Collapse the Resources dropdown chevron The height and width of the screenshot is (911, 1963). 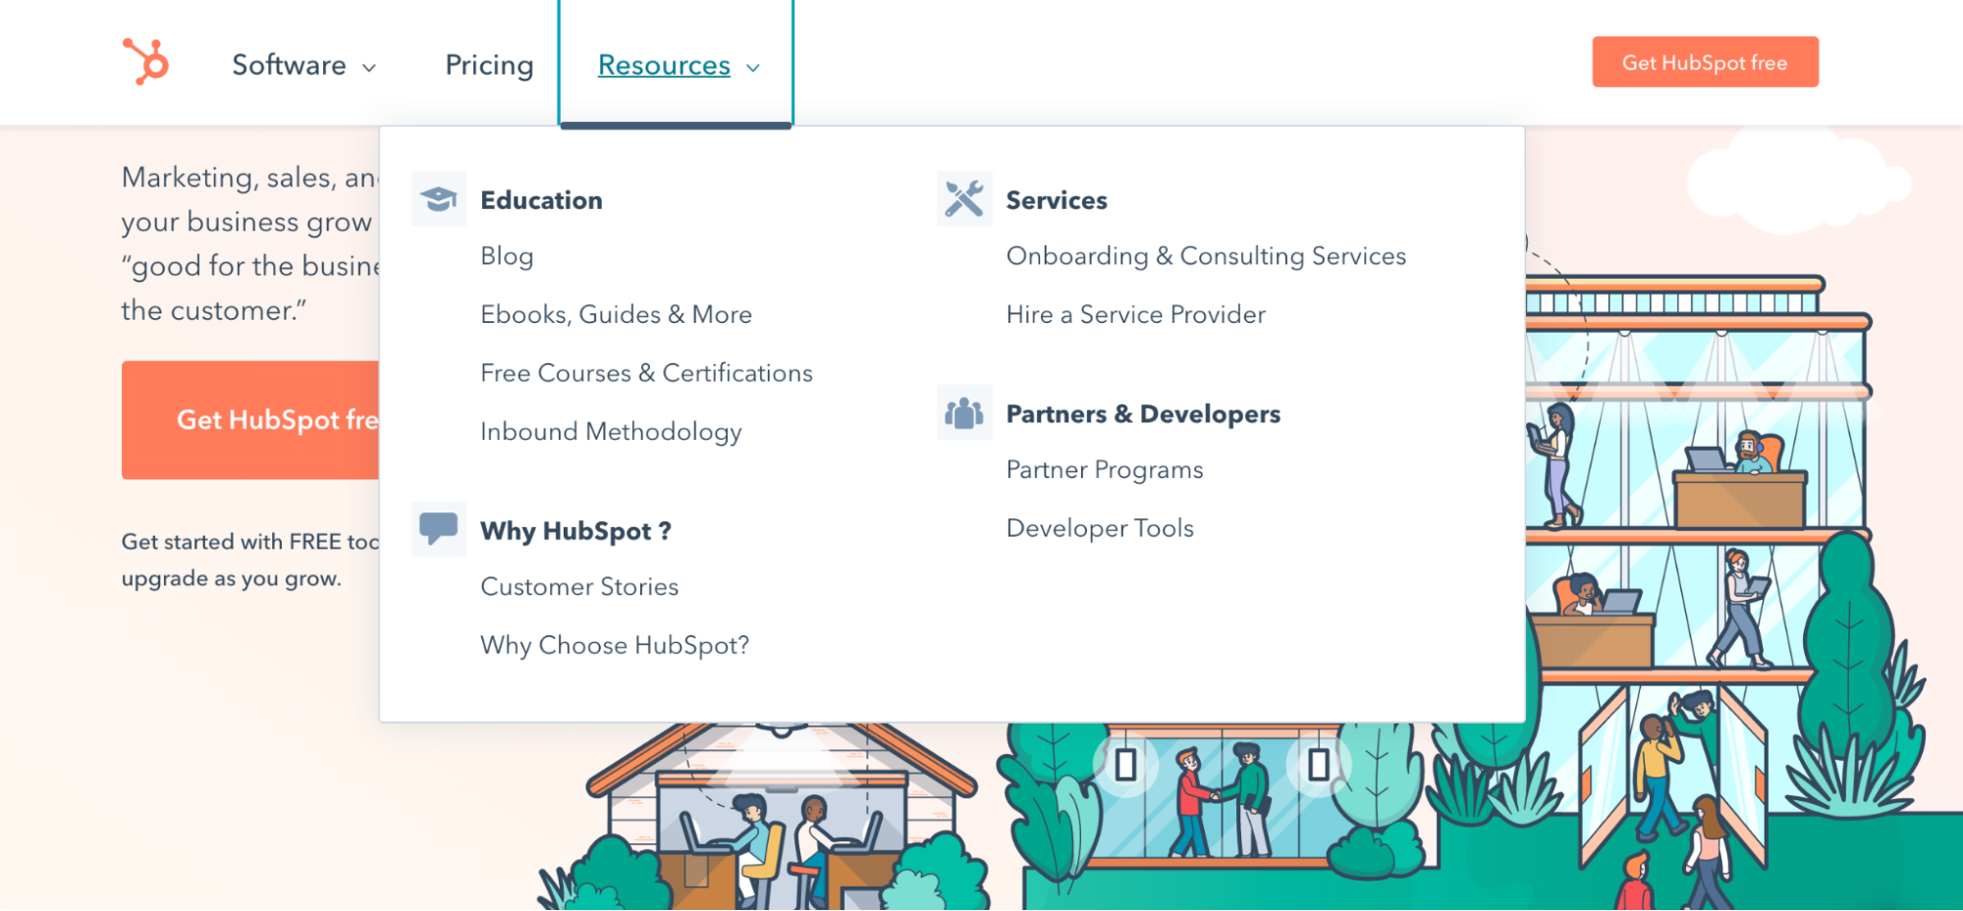(753, 68)
